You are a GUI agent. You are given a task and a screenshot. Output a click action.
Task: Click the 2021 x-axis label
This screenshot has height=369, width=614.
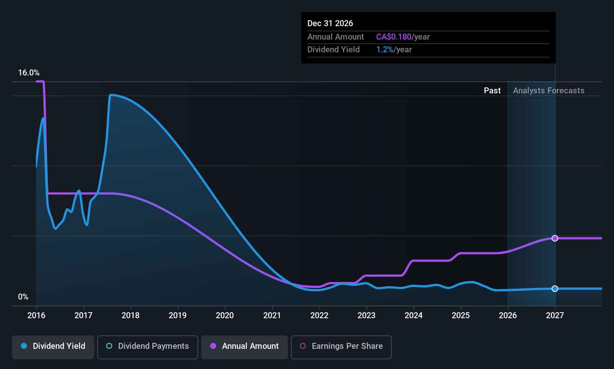click(272, 316)
